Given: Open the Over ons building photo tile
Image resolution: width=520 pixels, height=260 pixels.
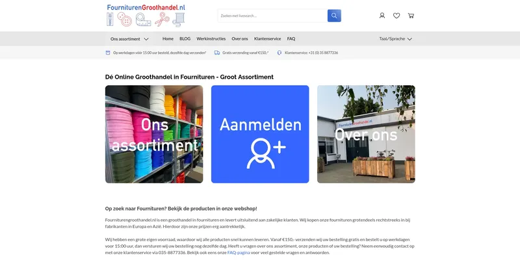Looking at the screenshot, I should (366, 135).
